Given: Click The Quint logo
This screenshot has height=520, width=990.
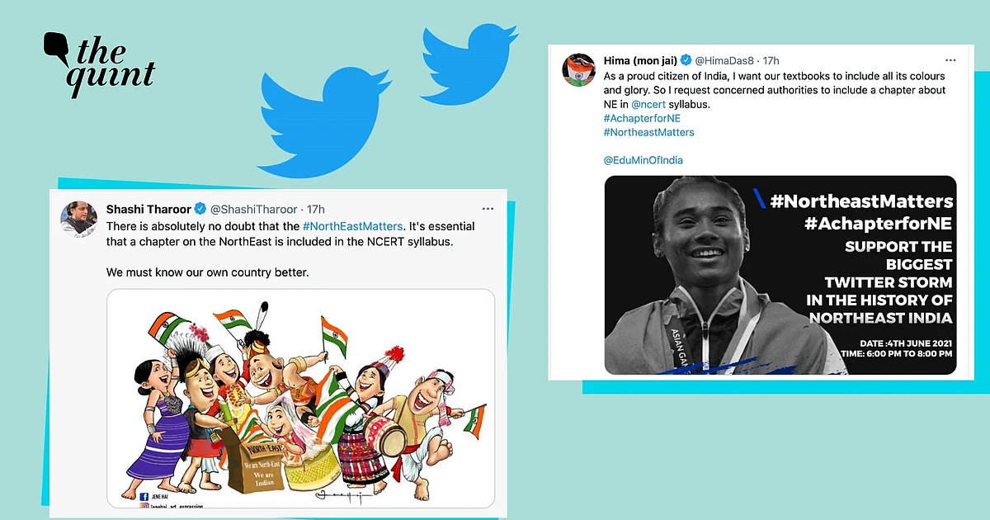Looking at the screenshot, I should pyautogui.click(x=99, y=64).
